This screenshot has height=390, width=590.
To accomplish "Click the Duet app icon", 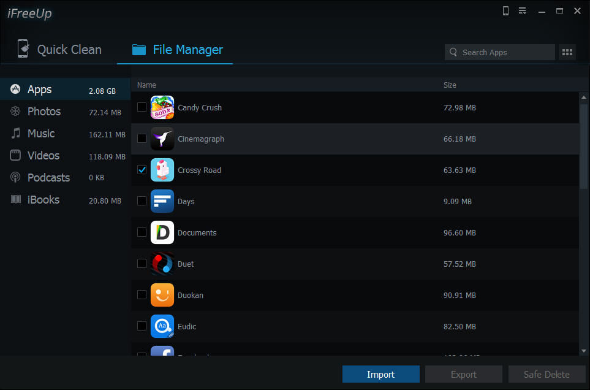I will [x=162, y=264].
